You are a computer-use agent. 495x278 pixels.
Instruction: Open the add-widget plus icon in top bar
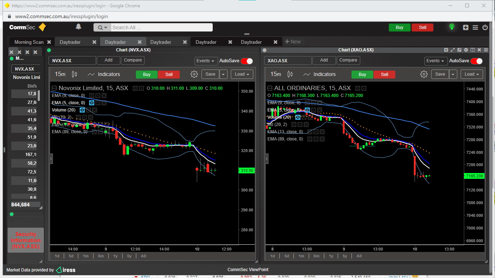466,28
